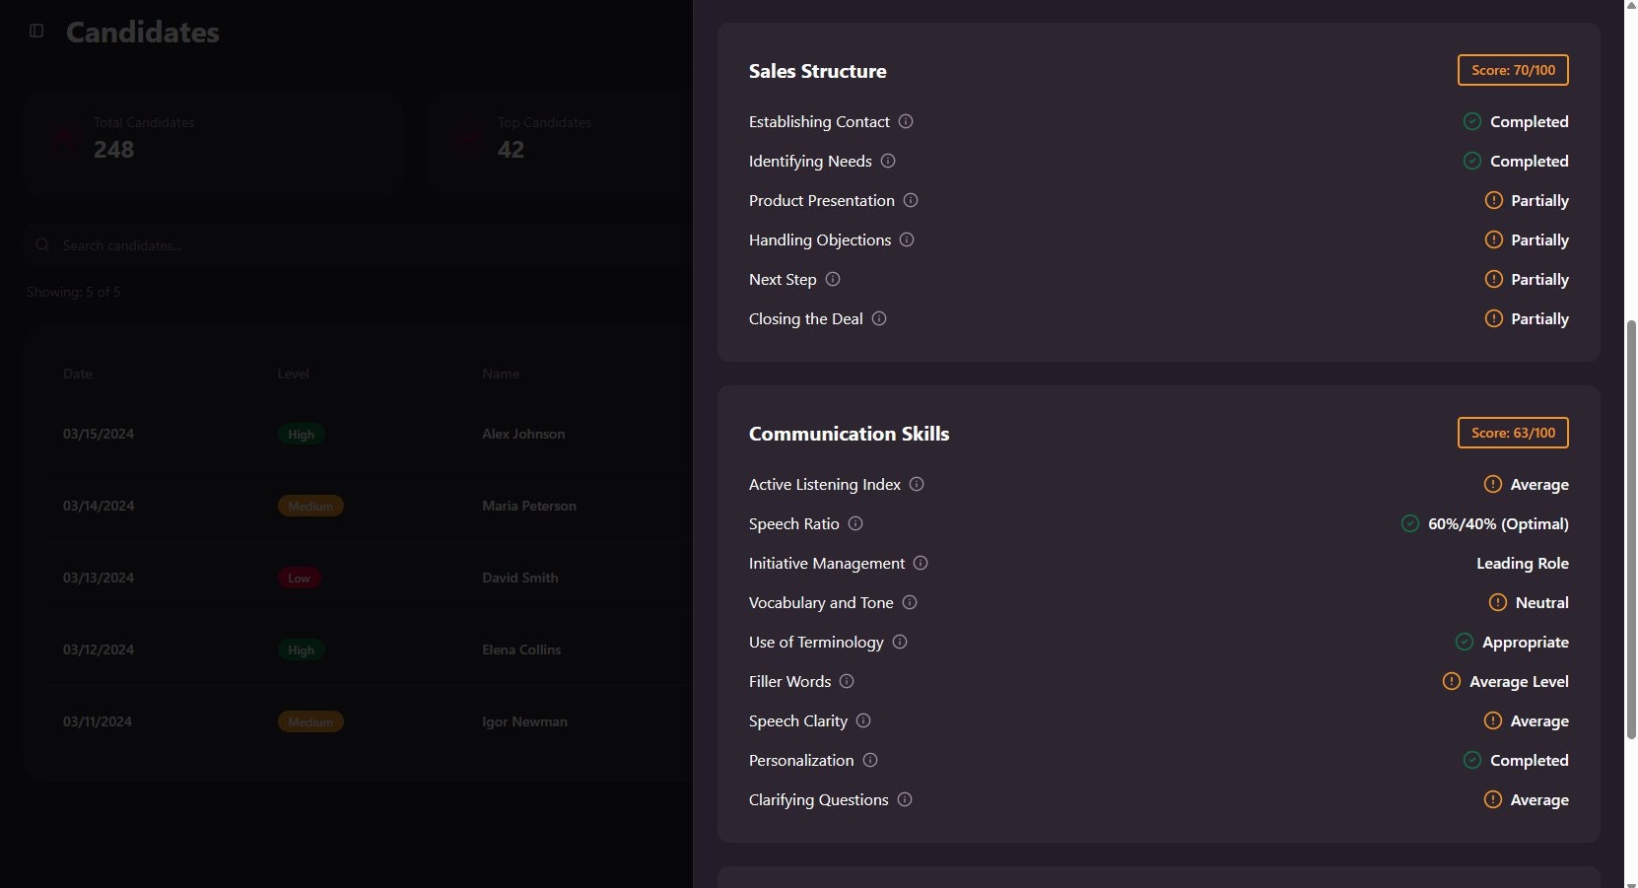Sort candidates by the Date column header
1638x888 pixels.
point(77,374)
